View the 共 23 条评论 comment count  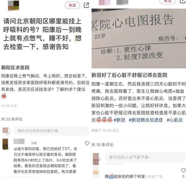click(12, 119)
